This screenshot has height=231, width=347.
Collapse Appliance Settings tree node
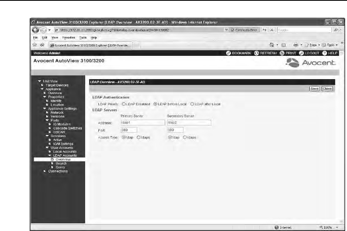point(45,108)
